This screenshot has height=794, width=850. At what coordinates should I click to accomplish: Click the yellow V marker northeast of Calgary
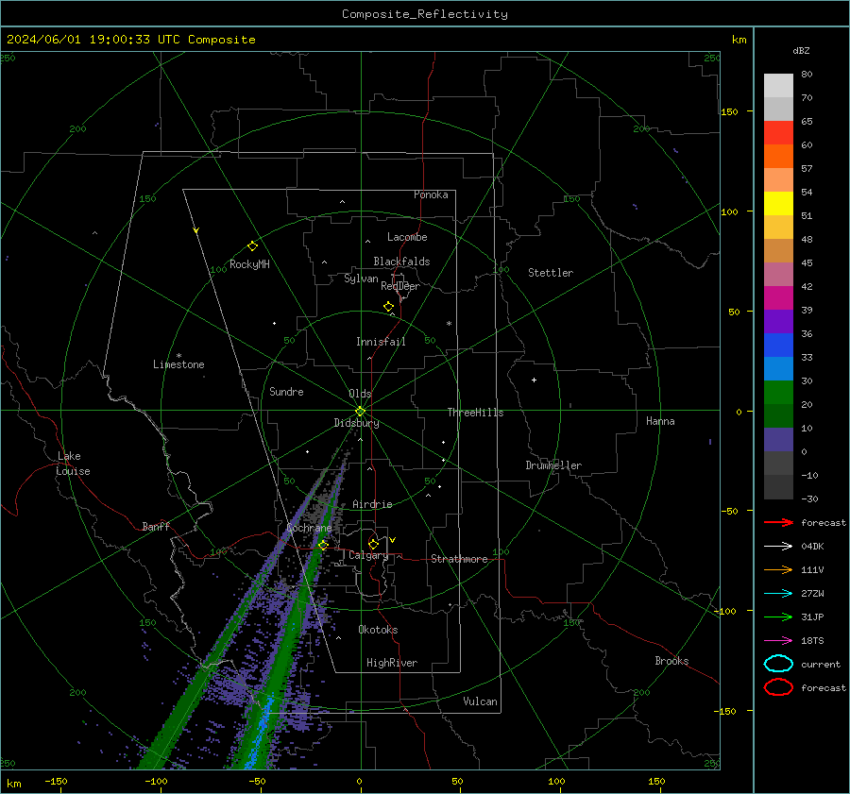coord(393,540)
